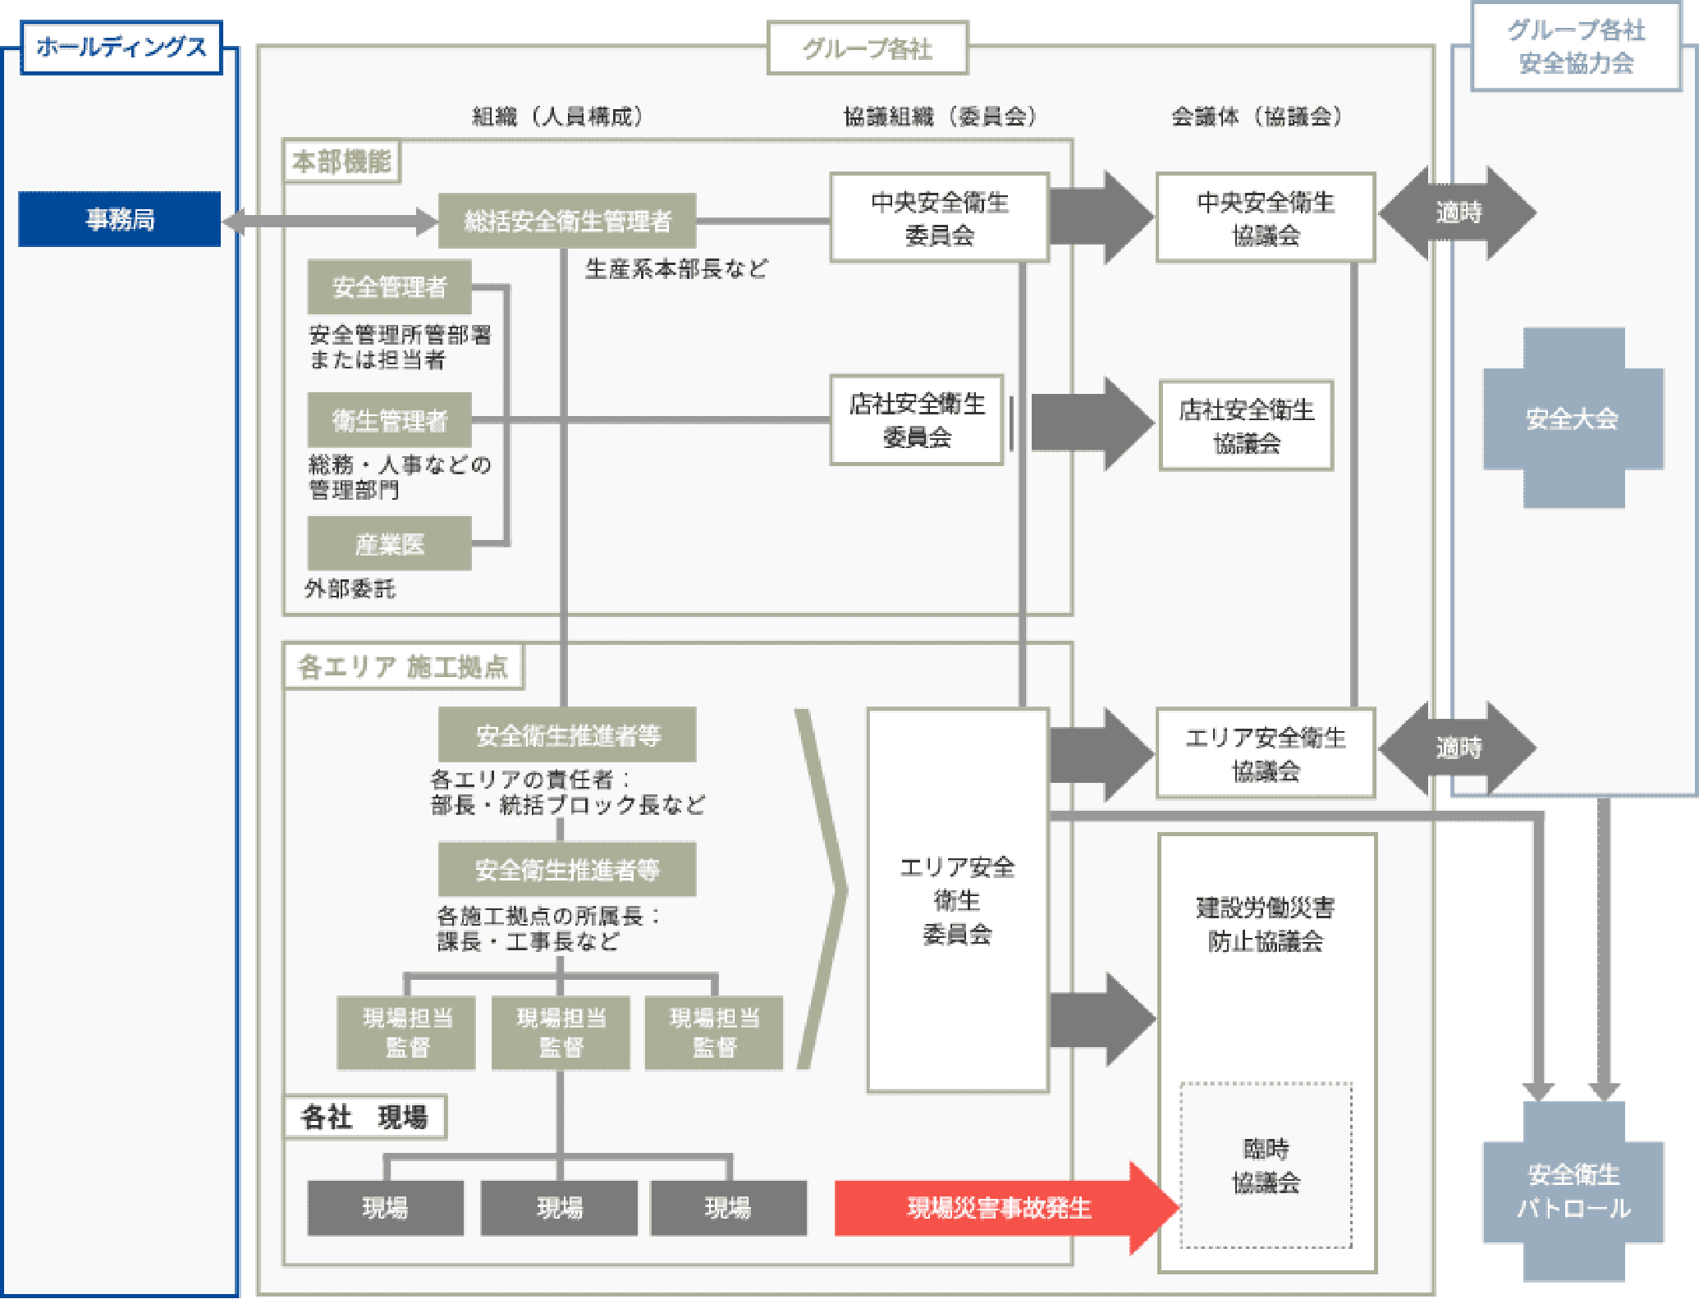Select the エリア安全衛生協議会 box
1699x1299 pixels.
[1266, 753]
